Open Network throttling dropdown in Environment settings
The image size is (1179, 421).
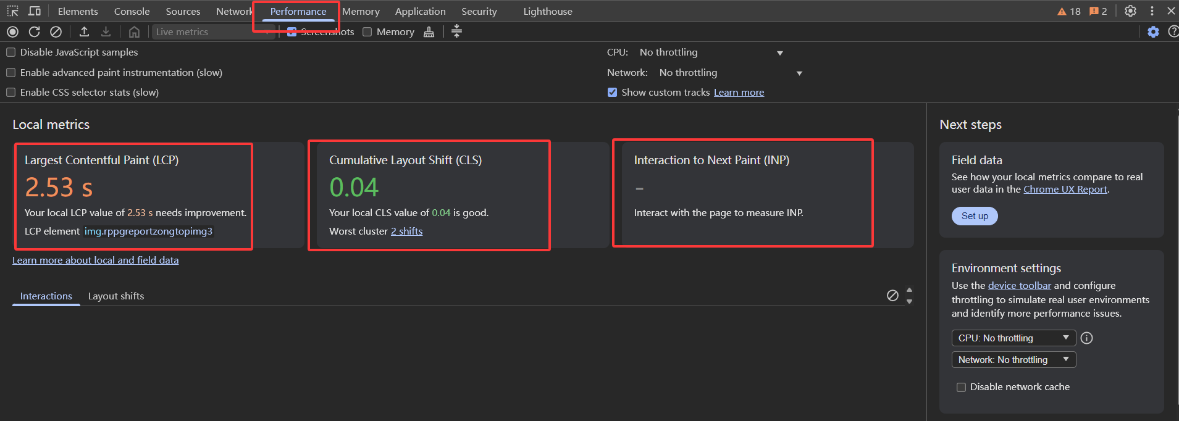click(x=1013, y=360)
